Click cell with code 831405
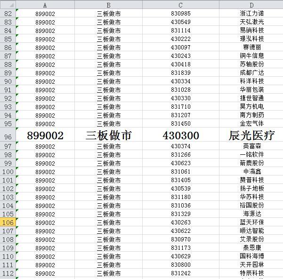 click(181, 180)
